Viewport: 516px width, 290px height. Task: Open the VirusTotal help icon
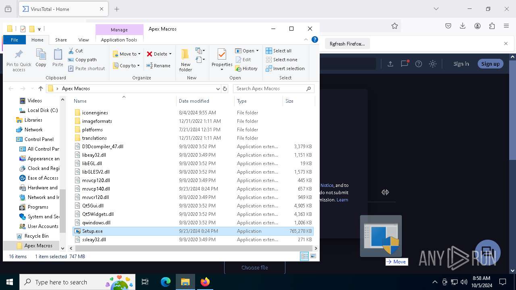click(419, 64)
